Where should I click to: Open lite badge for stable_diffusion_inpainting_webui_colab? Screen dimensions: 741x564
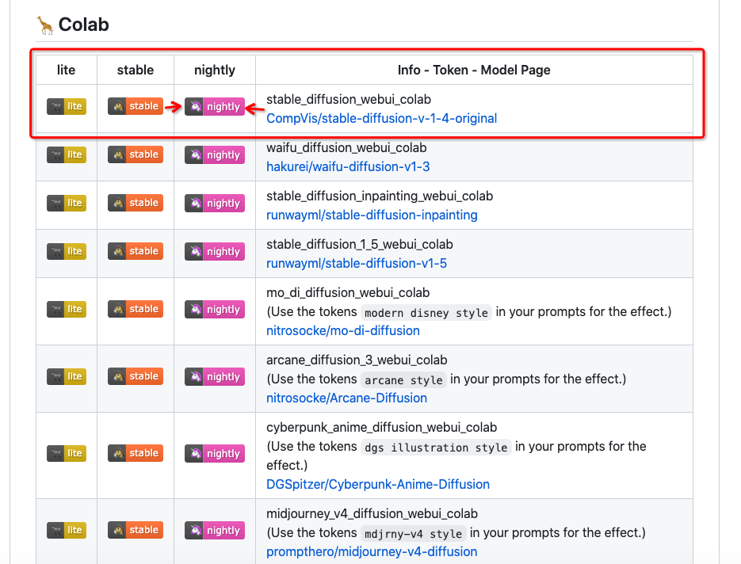pos(67,203)
